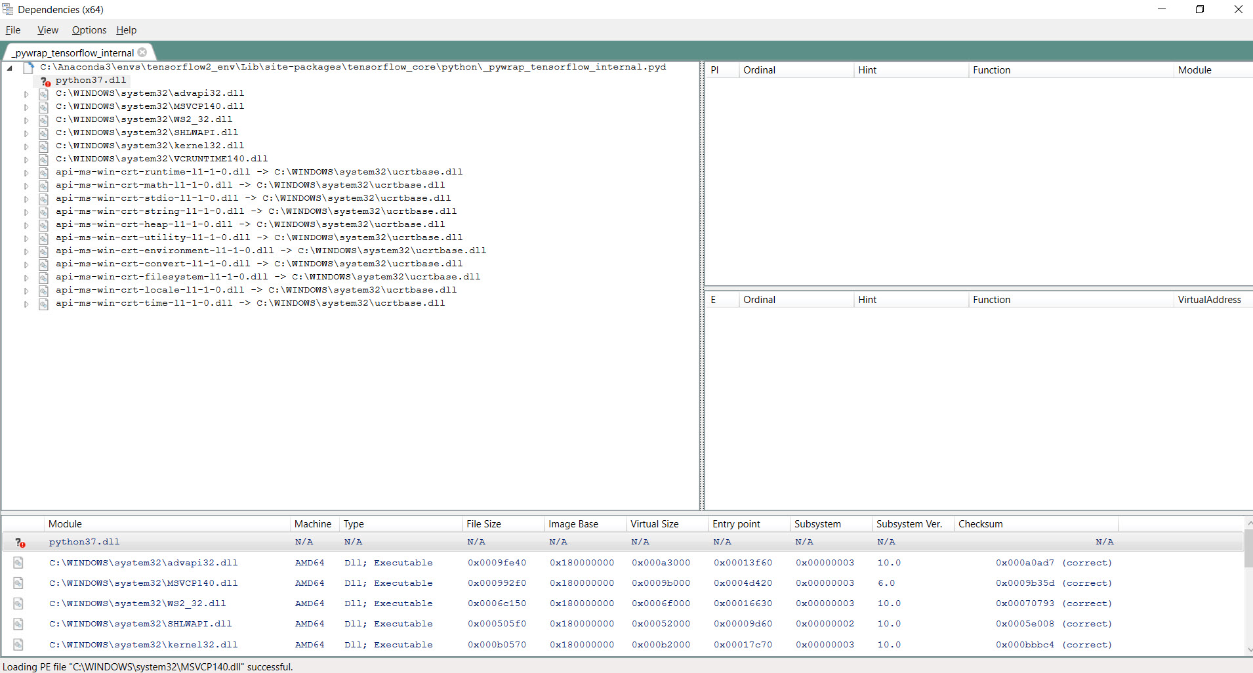The height and width of the screenshot is (673, 1253).
Task: Click the question-mark icon for python37.dll in module list
Action: 20,542
